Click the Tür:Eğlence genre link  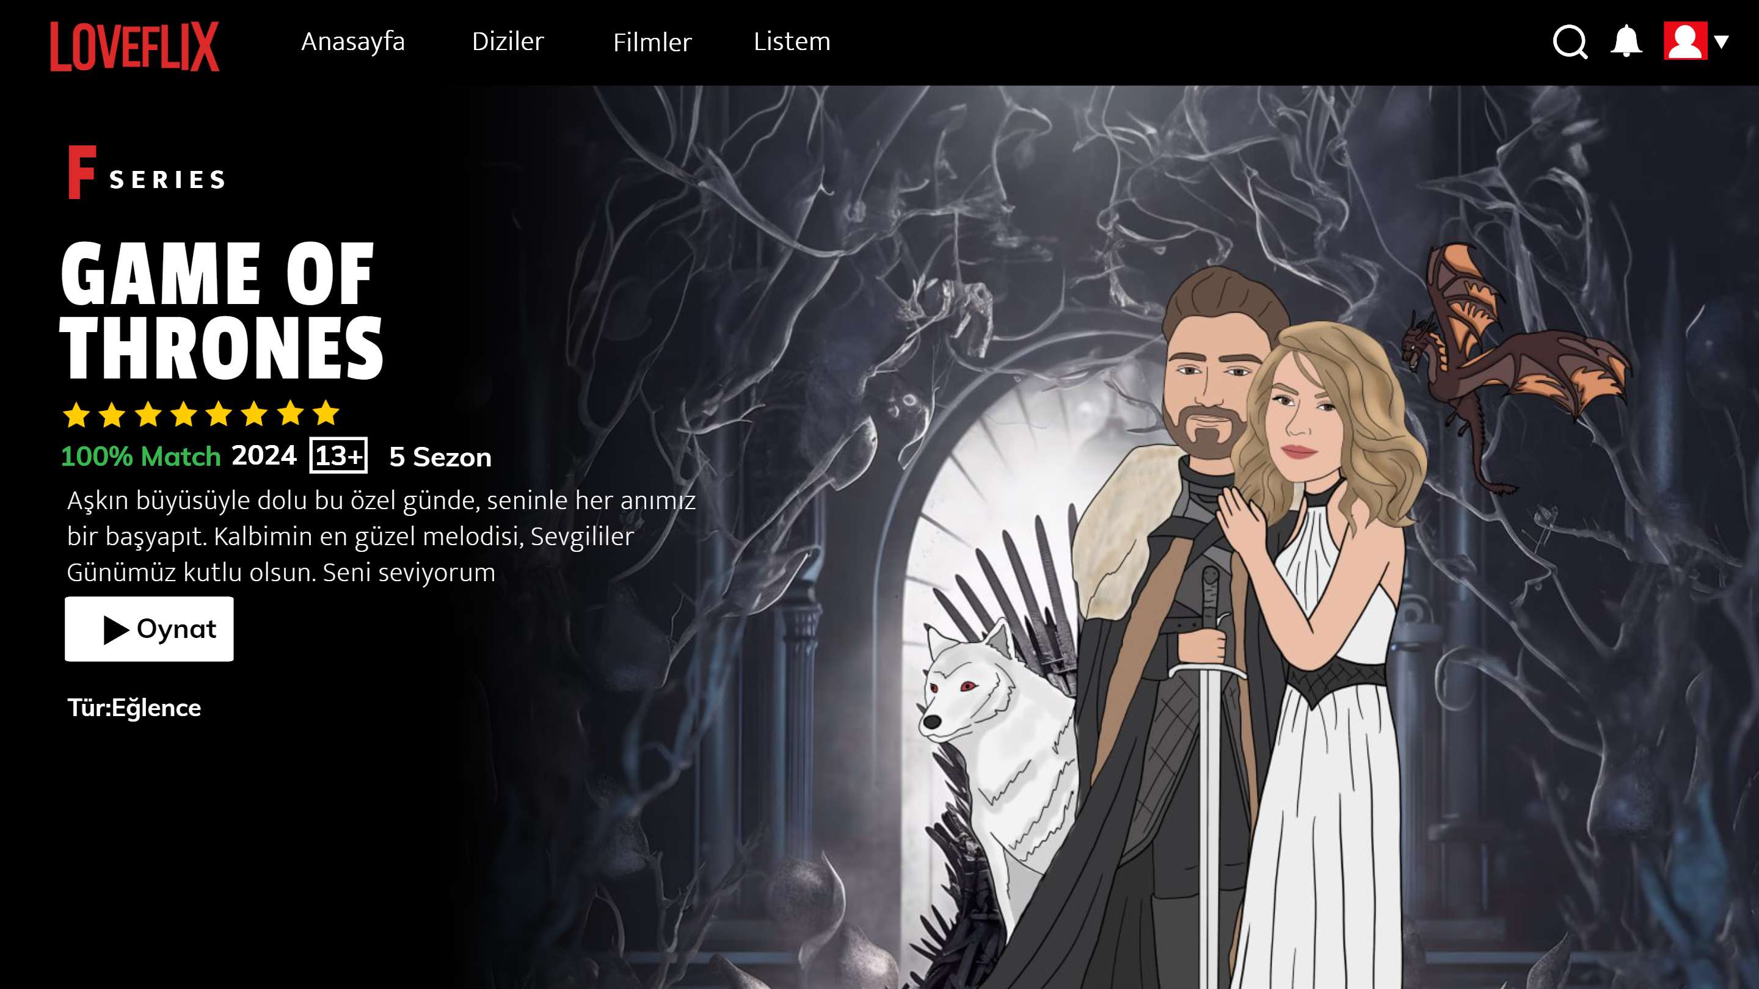coord(134,708)
